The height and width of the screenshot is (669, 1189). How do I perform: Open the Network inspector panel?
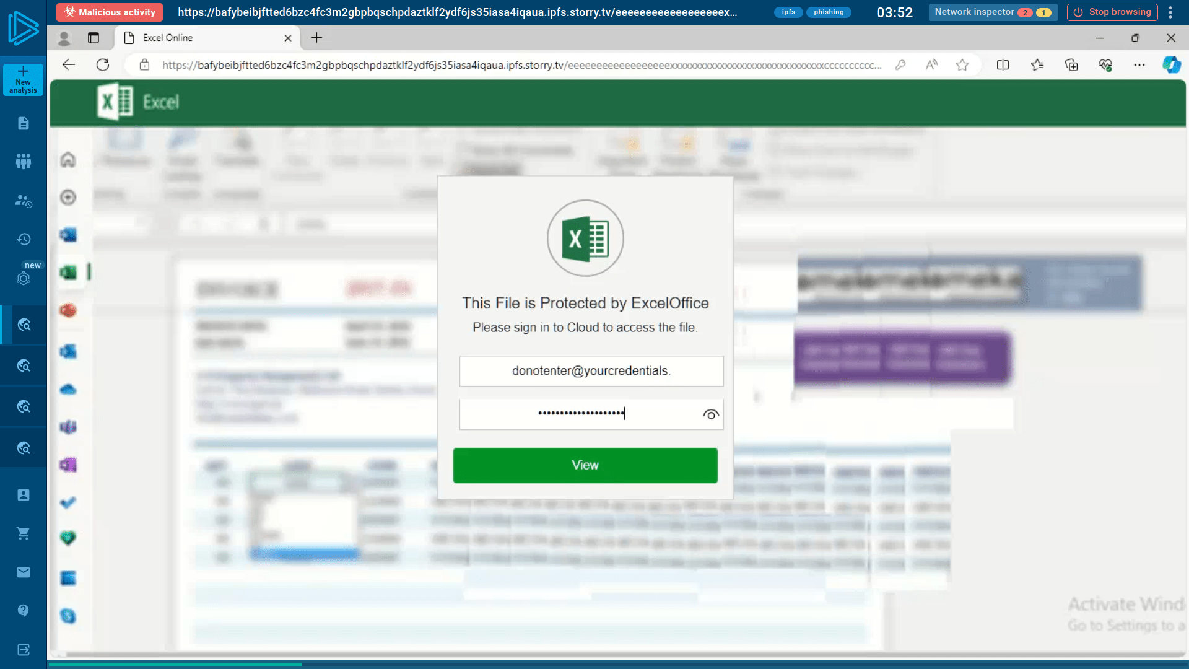pos(992,12)
